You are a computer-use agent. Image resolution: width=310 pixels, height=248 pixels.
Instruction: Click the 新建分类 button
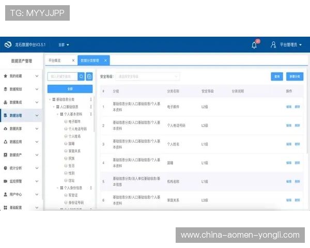295,76
